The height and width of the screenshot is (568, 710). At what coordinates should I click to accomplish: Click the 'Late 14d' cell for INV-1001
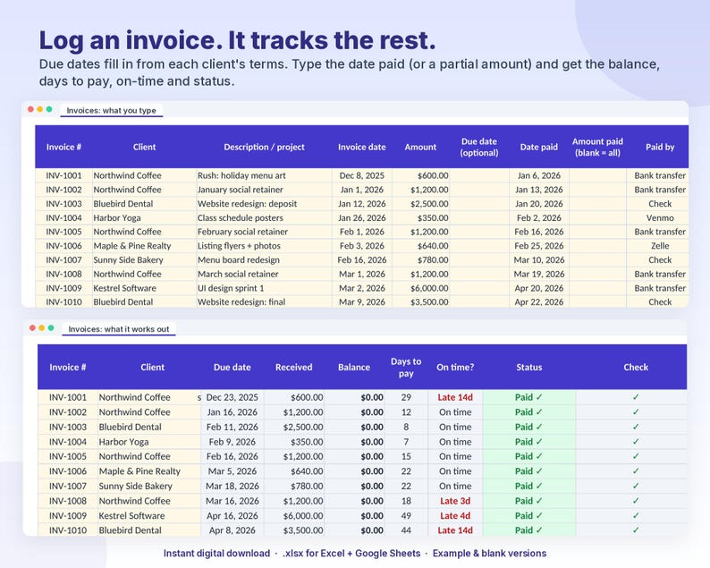point(455,397)
